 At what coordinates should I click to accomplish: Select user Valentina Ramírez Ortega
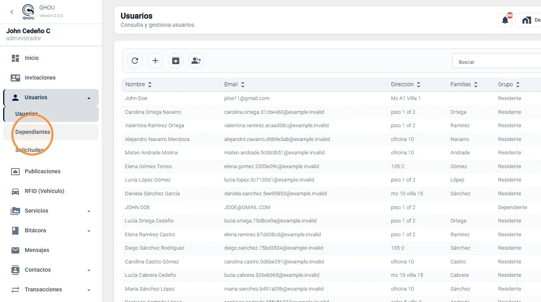(x=155, y=126)
